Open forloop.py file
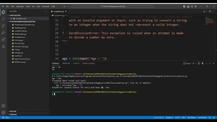This screenshot has width=217, height=122. (19, 40)
